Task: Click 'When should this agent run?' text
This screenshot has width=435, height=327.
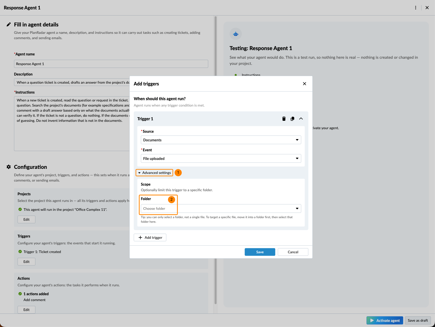Action: pyautogui.click(x=160, y=99)
